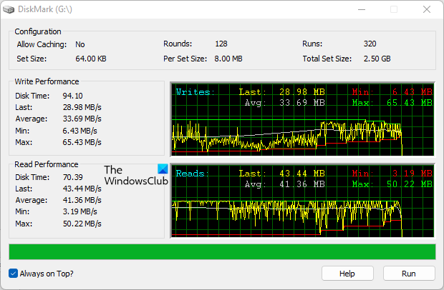
Task: Close the DiskMark window
Action: coord(427,9)
